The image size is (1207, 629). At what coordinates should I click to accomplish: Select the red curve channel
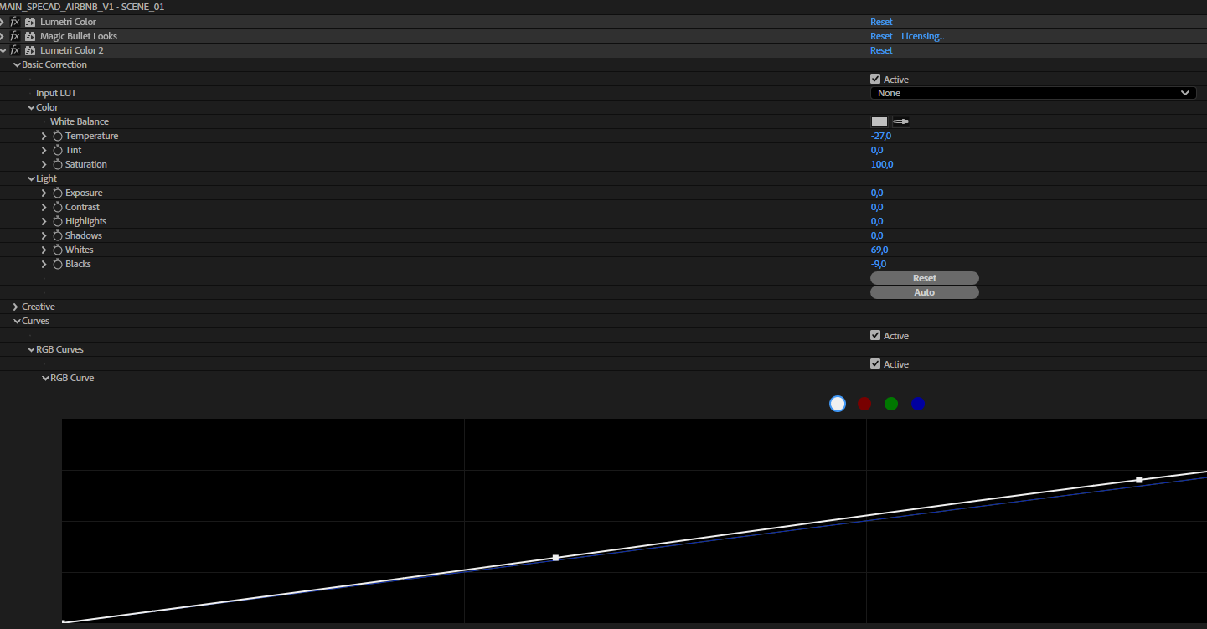click(864, 404)
